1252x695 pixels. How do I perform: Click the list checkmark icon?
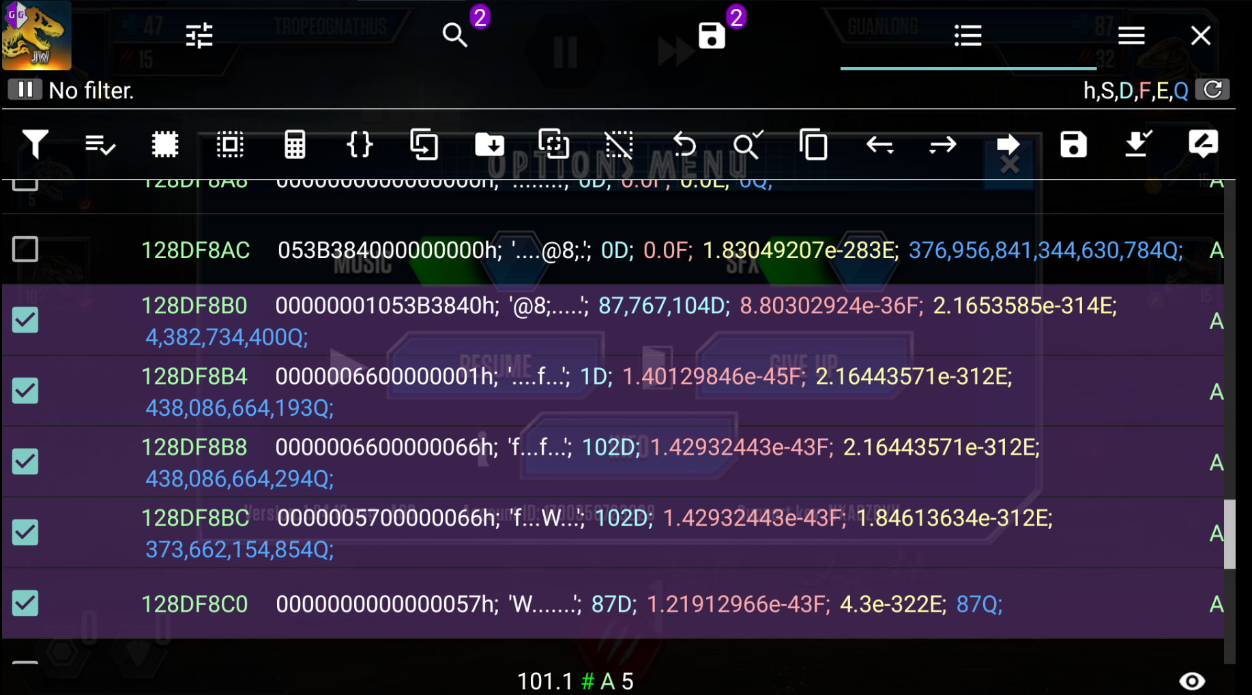click(x=100, y=145)
